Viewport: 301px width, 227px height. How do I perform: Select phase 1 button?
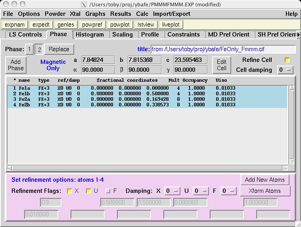(x=29, y=49)
